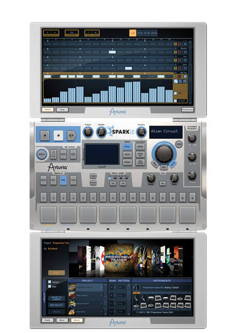Click the Tempo knob

pos(88,132)
